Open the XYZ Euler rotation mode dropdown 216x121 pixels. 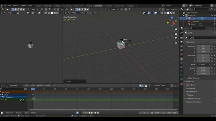(x=203, y=65)
